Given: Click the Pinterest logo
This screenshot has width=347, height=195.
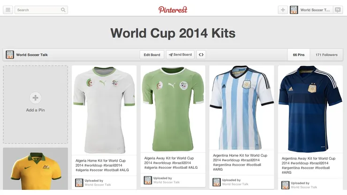Looking at the screenshot, I should coord(173,10).
